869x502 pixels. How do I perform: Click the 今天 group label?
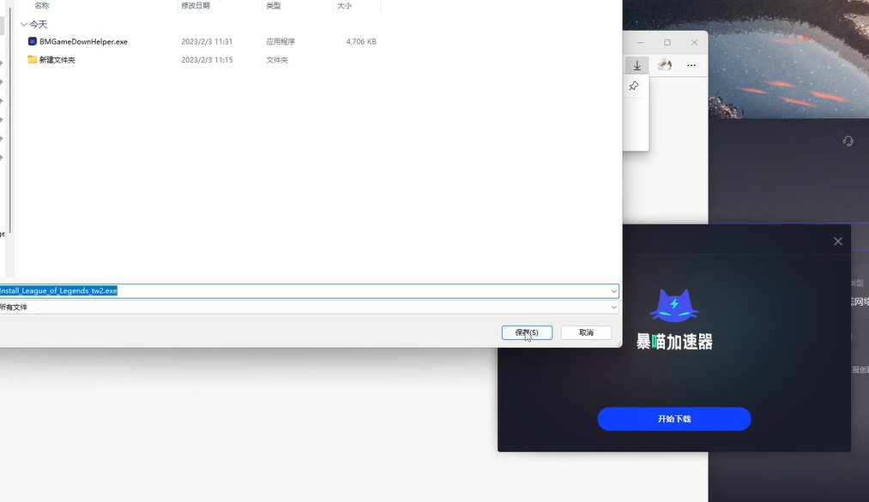pyautogui.click(x=39, y=24)
